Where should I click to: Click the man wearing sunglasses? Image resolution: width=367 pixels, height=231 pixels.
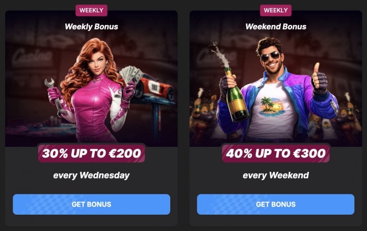tap(276, 91)
